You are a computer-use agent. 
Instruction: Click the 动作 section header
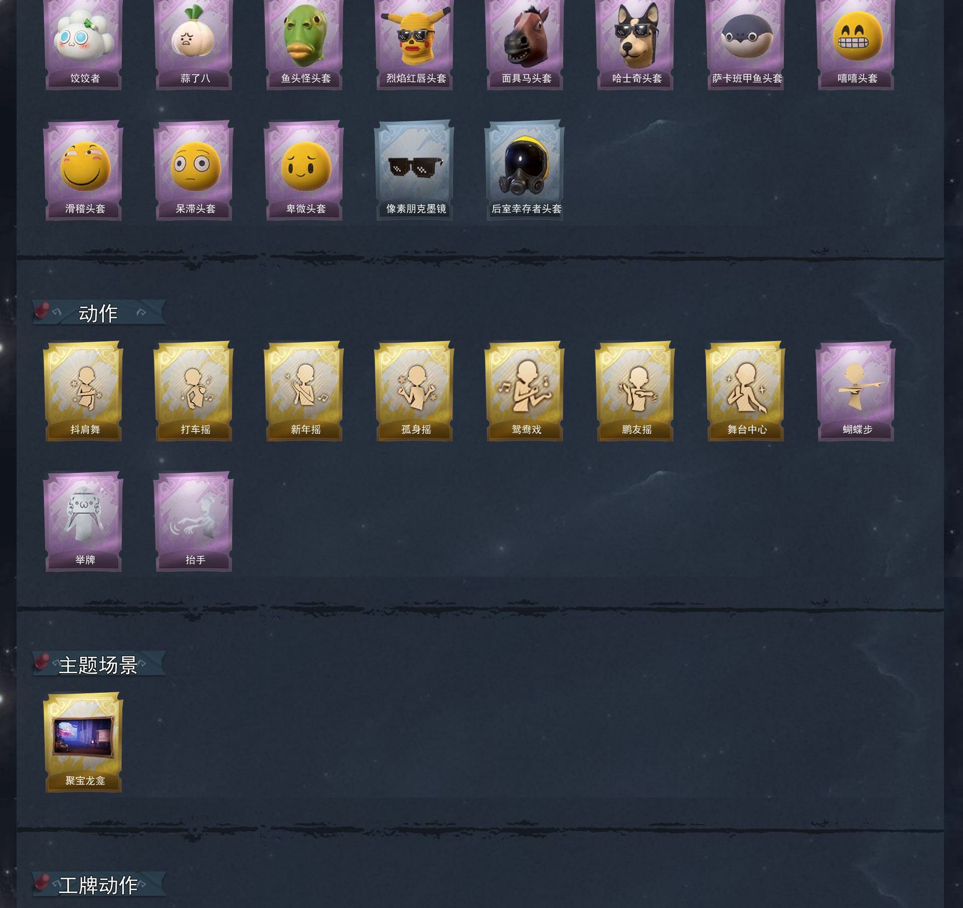pos(99,313)
